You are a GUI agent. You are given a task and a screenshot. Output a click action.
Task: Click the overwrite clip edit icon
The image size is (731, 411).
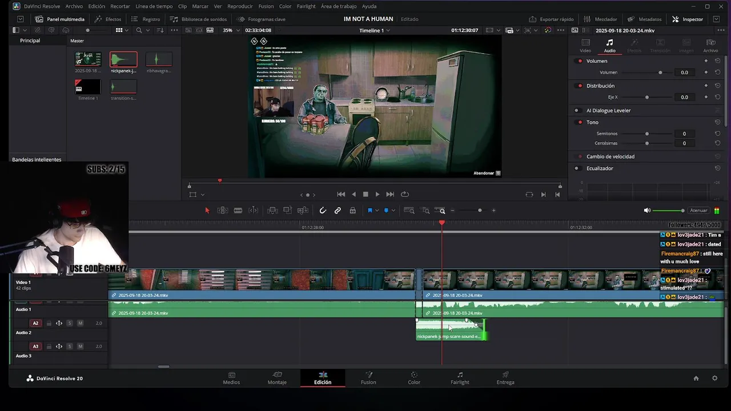[x=288, y=211]
